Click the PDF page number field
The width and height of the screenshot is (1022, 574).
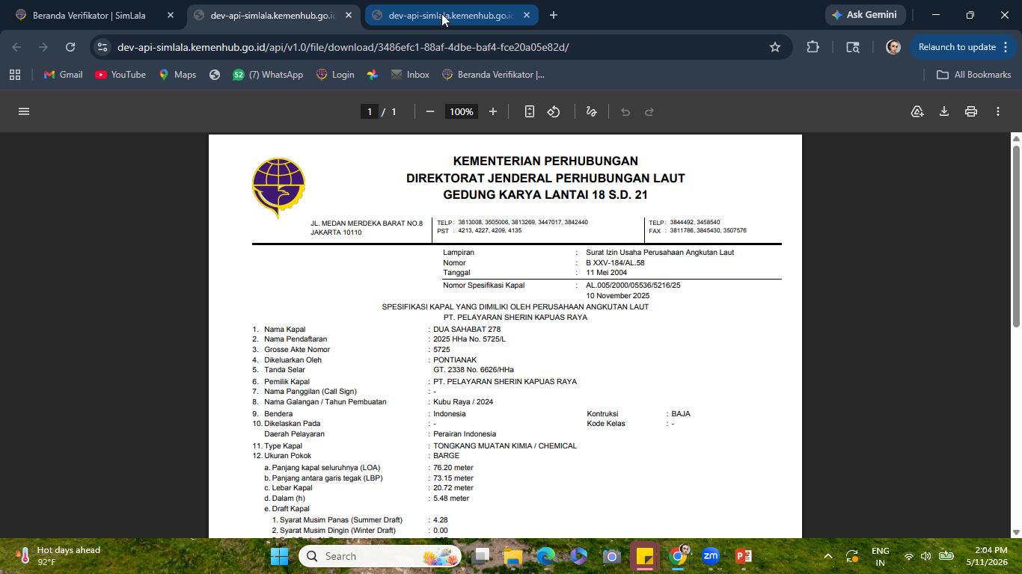coord(369,111)
